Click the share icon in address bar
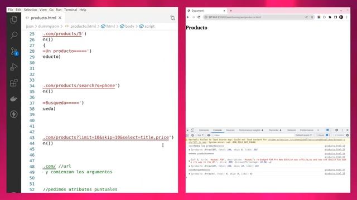This screenshot has width=357, height=200. (306, 17)
